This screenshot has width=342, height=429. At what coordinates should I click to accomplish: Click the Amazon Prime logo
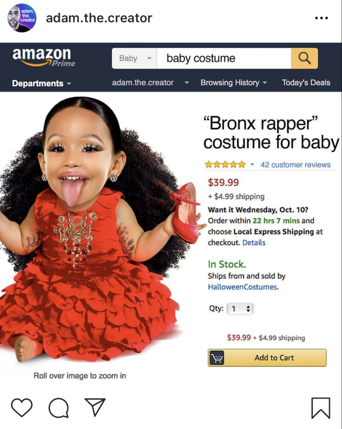click(43, 57)
